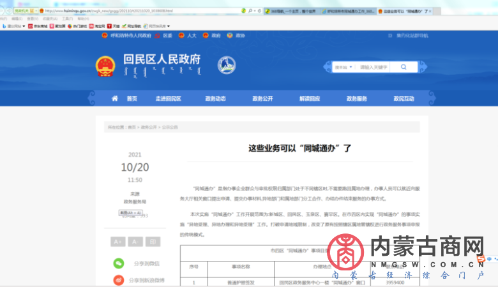This screenshot has height=287, width=498.
Task: Click the browser refresh icon
Action: pyautogui.click(x=259, y=11)
